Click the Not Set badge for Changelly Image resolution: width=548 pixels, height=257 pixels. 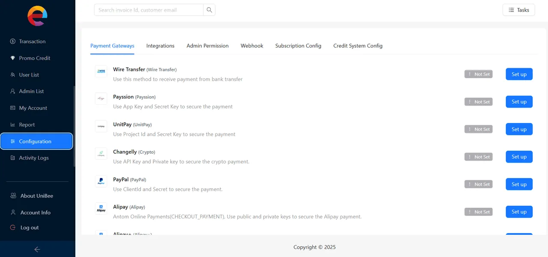pos(479,157)
